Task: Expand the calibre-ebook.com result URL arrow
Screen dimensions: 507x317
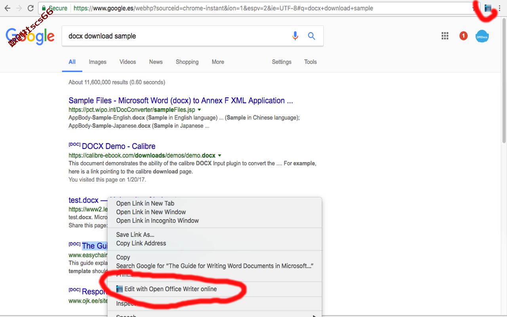Action: pyautogui.click(x=219, y=156)
